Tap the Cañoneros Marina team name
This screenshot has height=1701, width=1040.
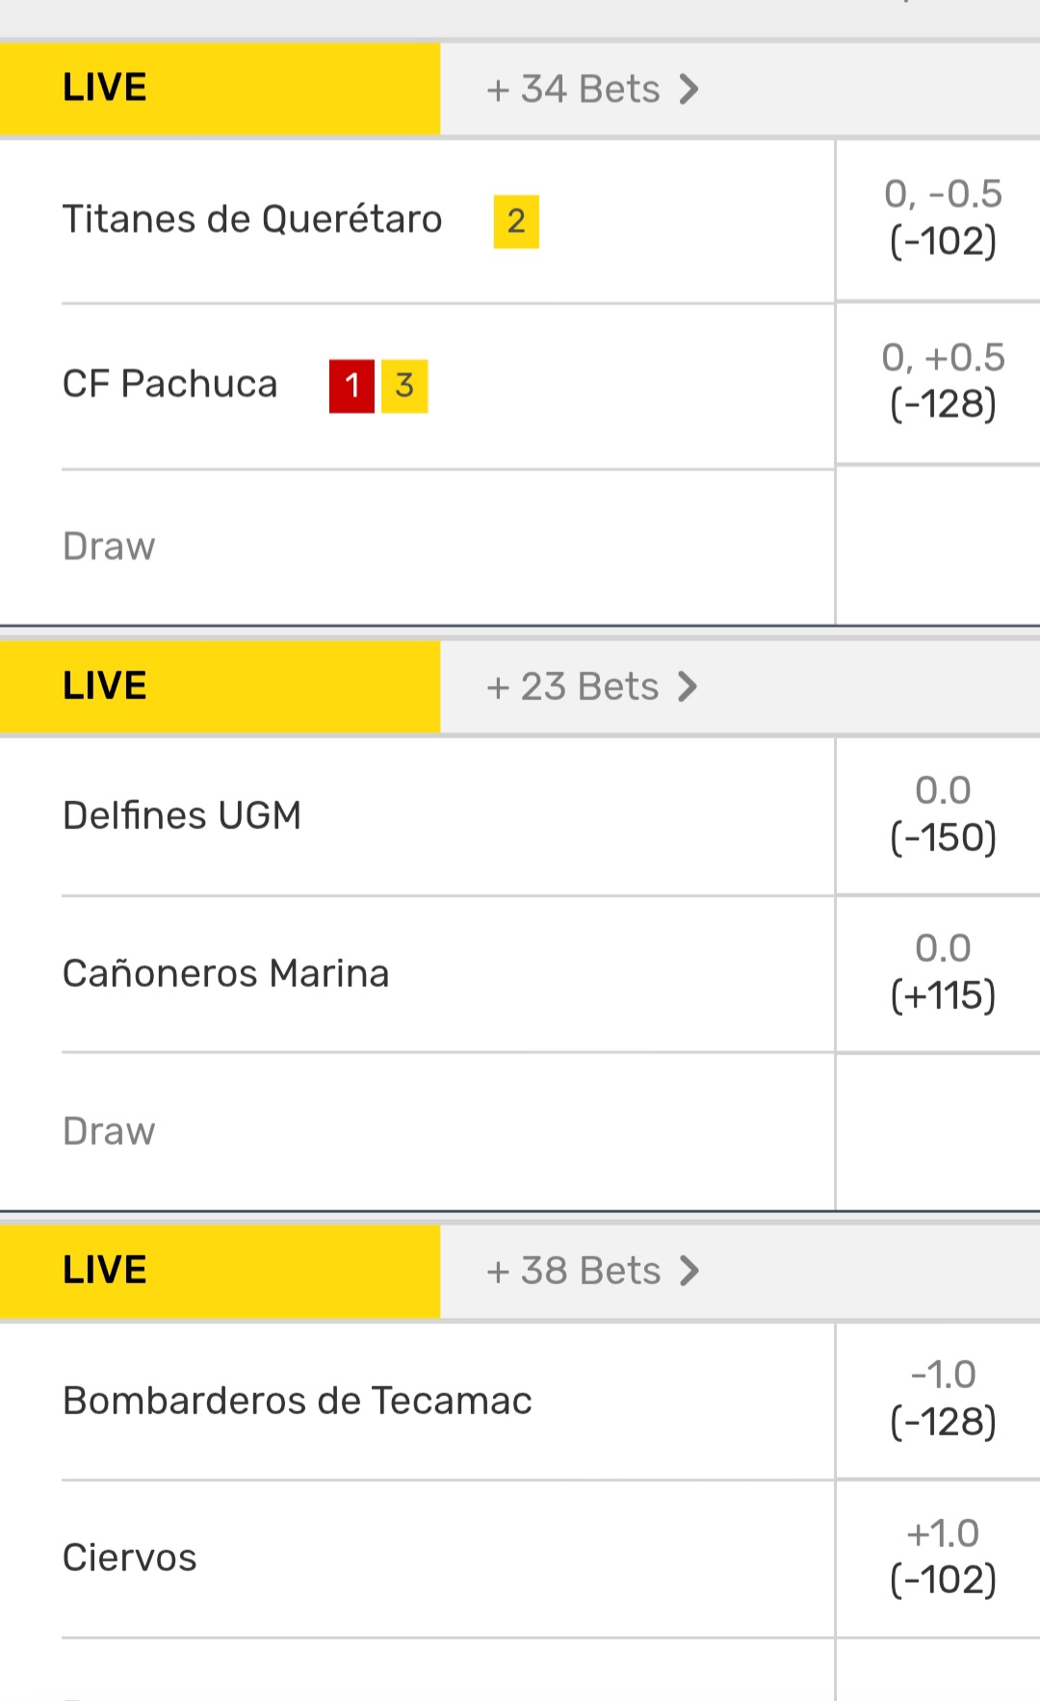click(226, 973)
